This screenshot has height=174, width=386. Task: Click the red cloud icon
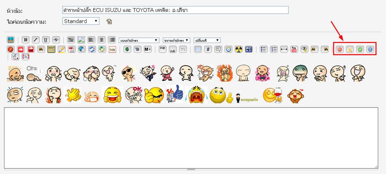tap(21, 49)
